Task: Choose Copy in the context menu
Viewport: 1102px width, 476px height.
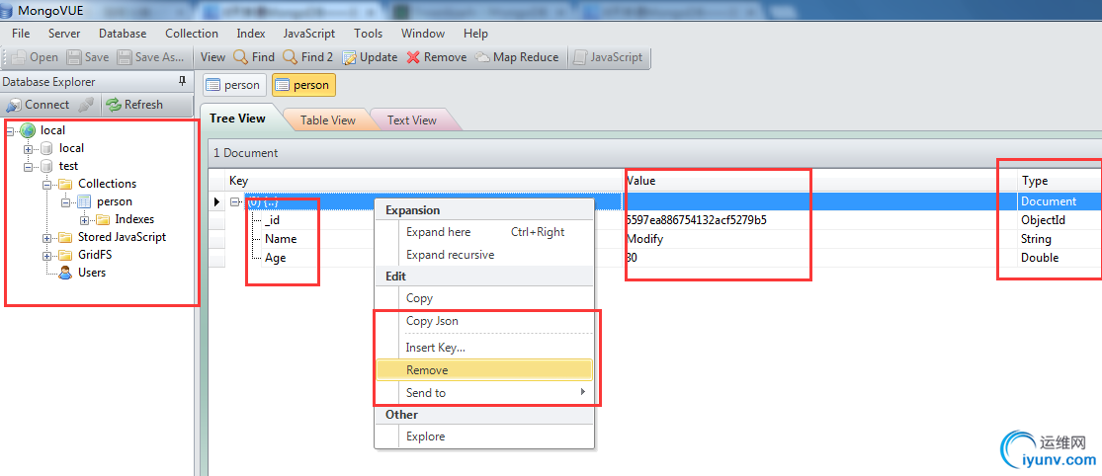Action: pyautogui.click(x=484, y=298)
